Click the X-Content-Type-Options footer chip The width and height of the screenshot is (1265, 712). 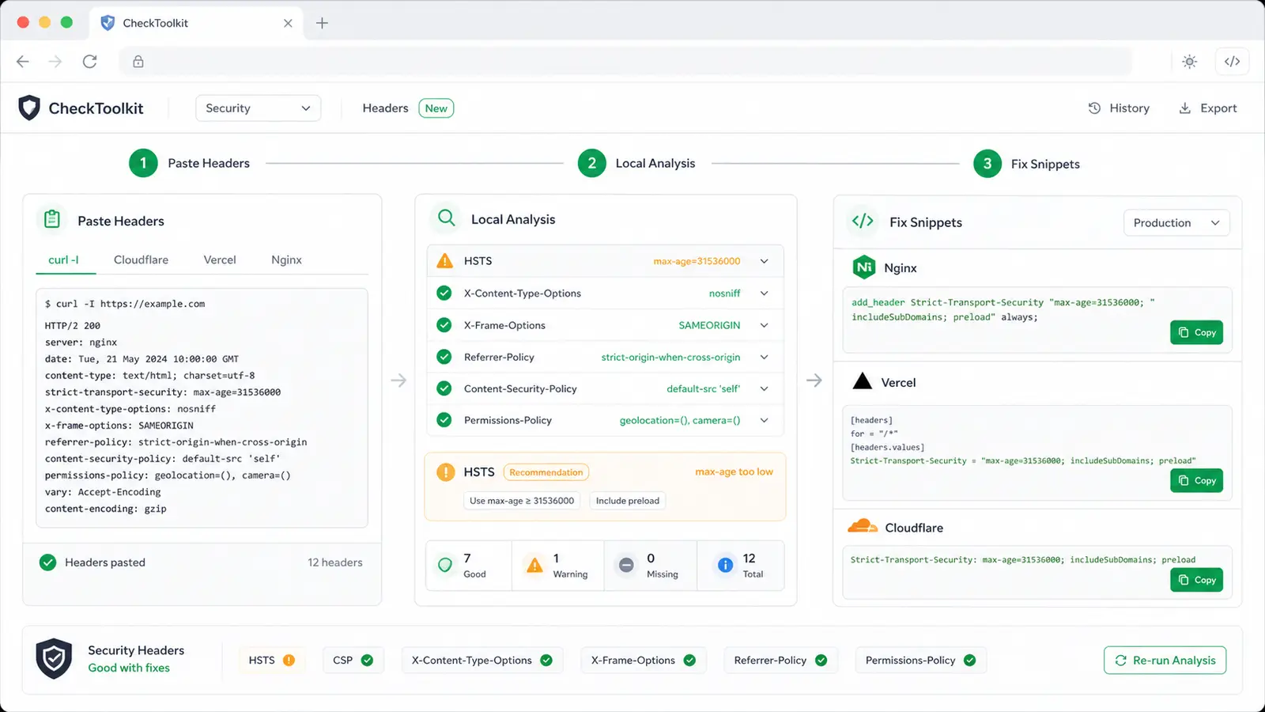pyautogui.click(x=482, y=660)
